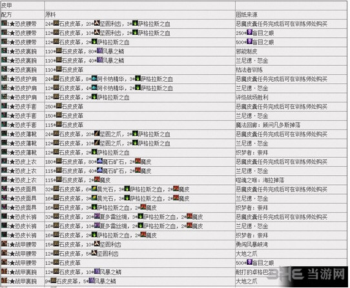350x288 pixels.
Task: Click the 魔石矿石 icon in the 1★恐皮上衣 row
Action: (x=99, y=161)
